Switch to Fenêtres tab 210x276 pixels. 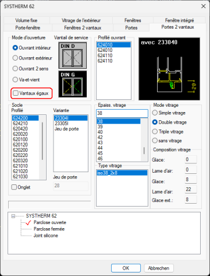pos(133,20)
